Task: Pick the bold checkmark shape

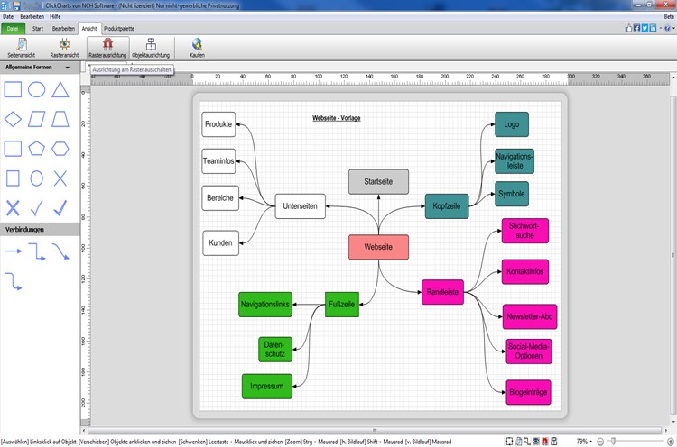Action: point(60,208)
